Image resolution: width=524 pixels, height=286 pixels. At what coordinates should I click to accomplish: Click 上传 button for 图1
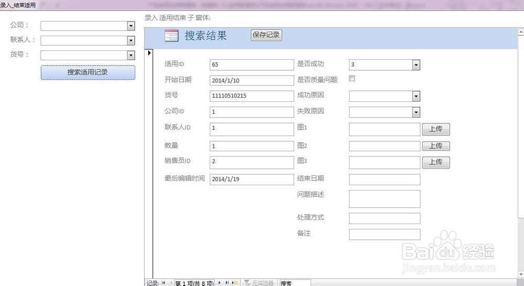coord(436,129)
